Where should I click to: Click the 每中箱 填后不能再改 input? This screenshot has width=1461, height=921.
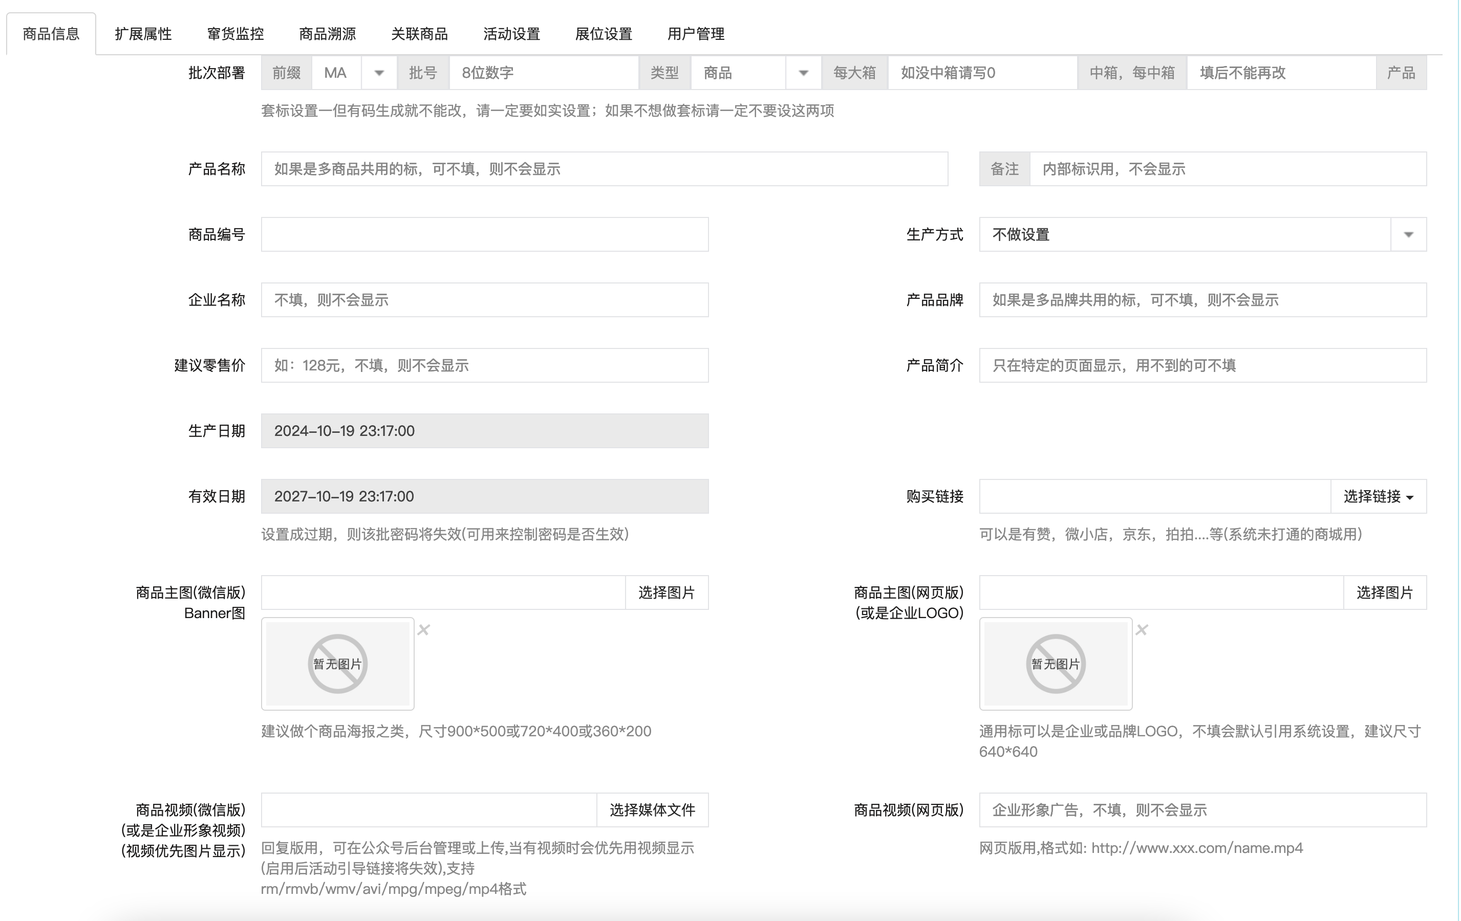coord(1281,73)
